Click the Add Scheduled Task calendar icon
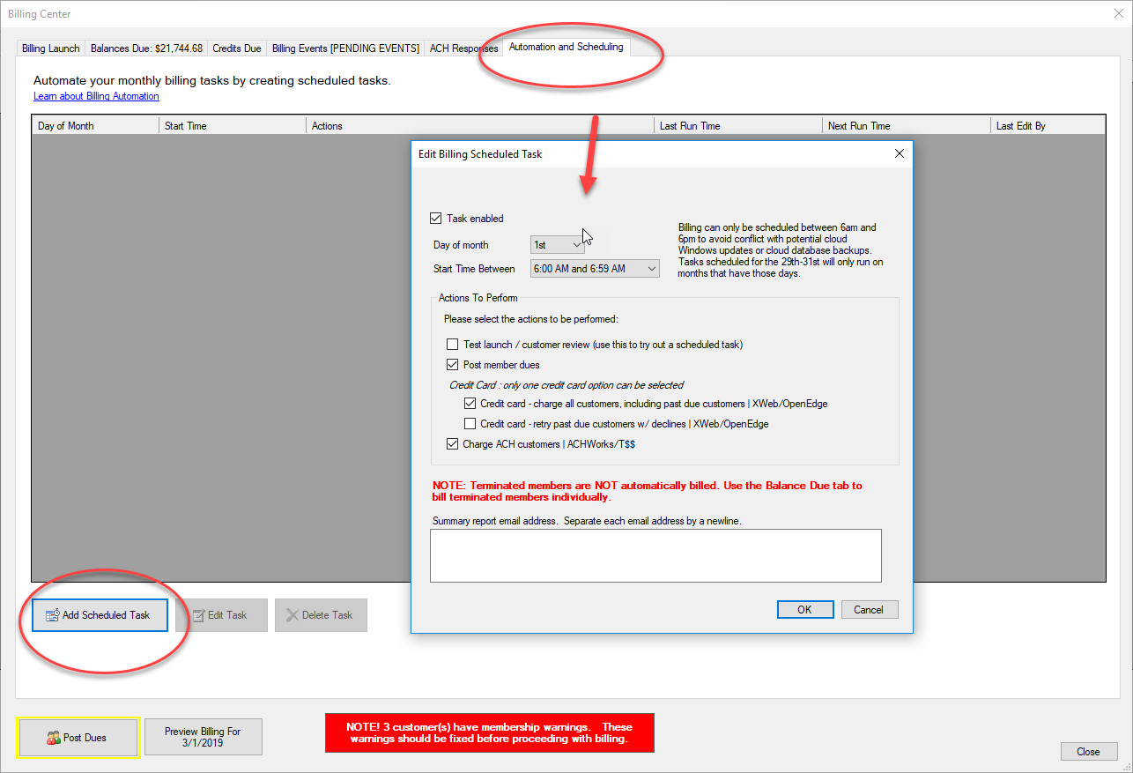This screenshot has width=1133, height=773. (x=52, y=615)
